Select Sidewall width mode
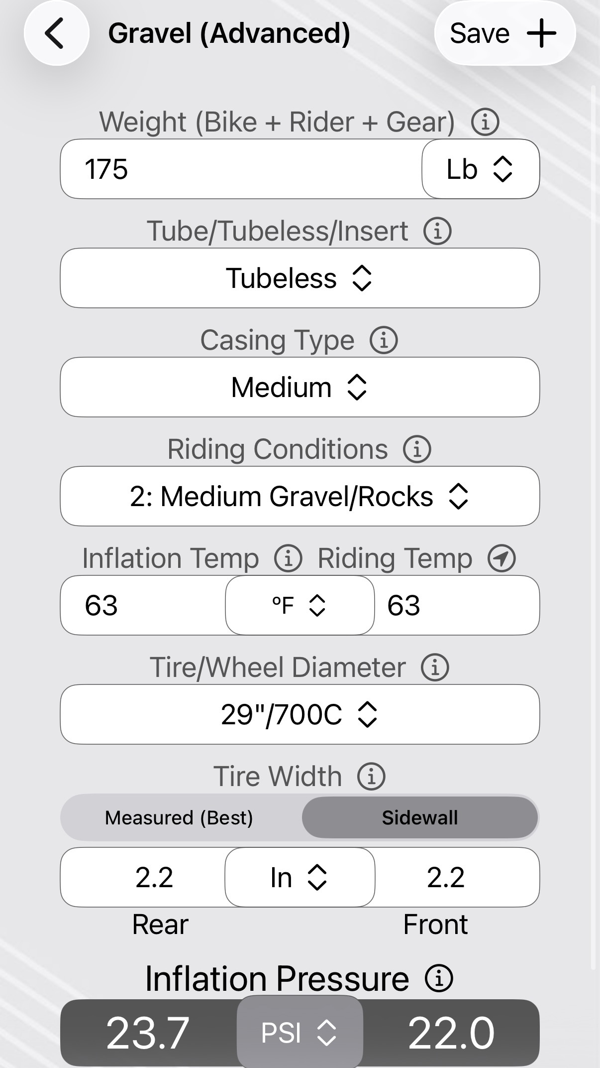This screenshot has width=600, height=1068. [420, 817]
